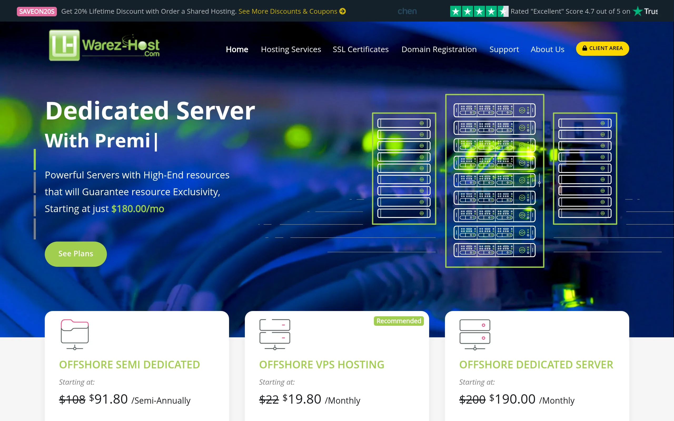Click the Dedicated Server hero heading

pos(150,111)
